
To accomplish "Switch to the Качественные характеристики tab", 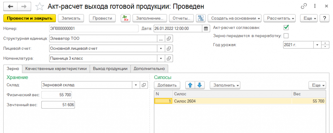I will (x=56, y=69).
